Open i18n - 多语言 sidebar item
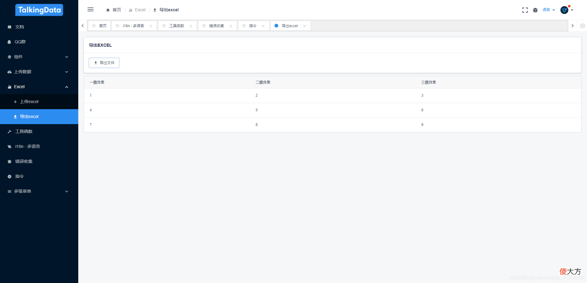 [39, 146]
